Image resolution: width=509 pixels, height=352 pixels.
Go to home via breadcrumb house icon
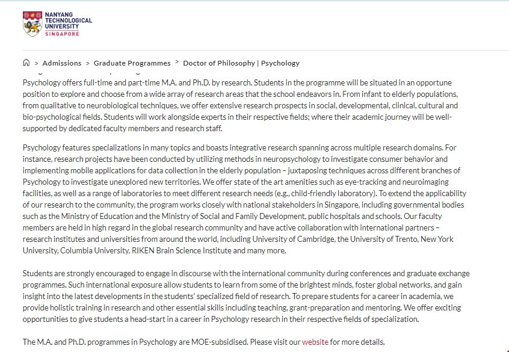26,63
